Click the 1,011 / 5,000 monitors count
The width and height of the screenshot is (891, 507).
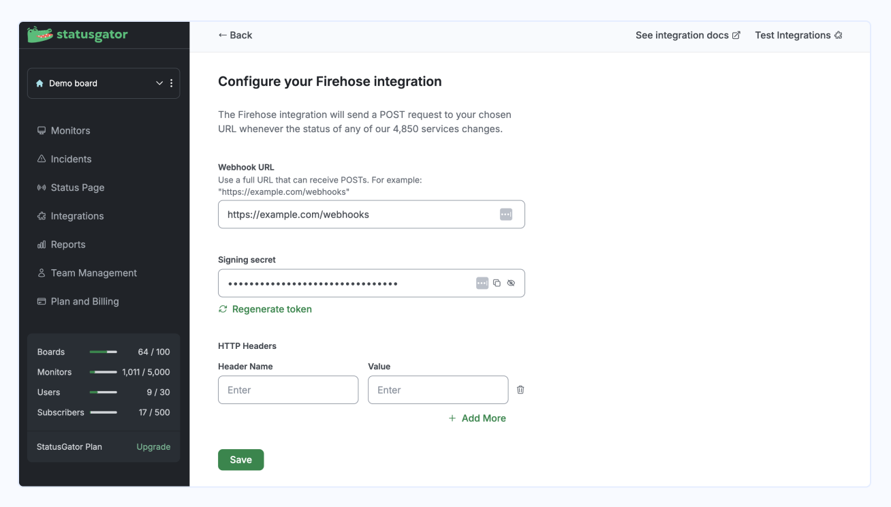146,372
